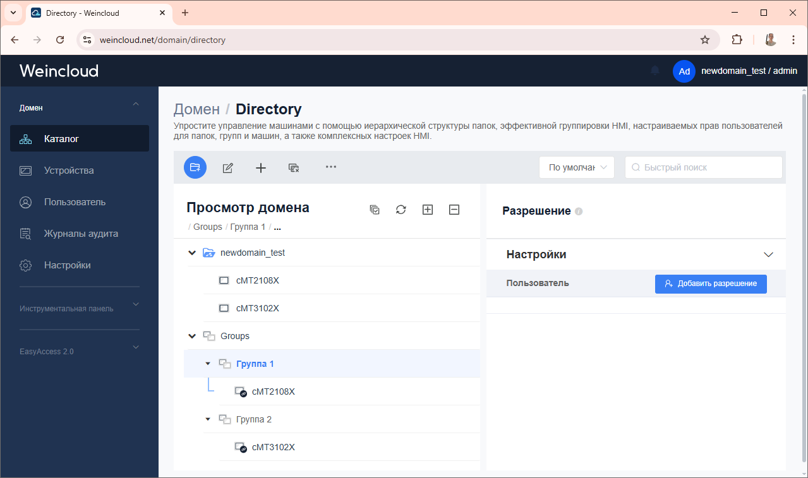This screenshot has height=478, width=808.
Task: Collapse all tree nodes with minus-square icon
Action: [x=454, y=210]
